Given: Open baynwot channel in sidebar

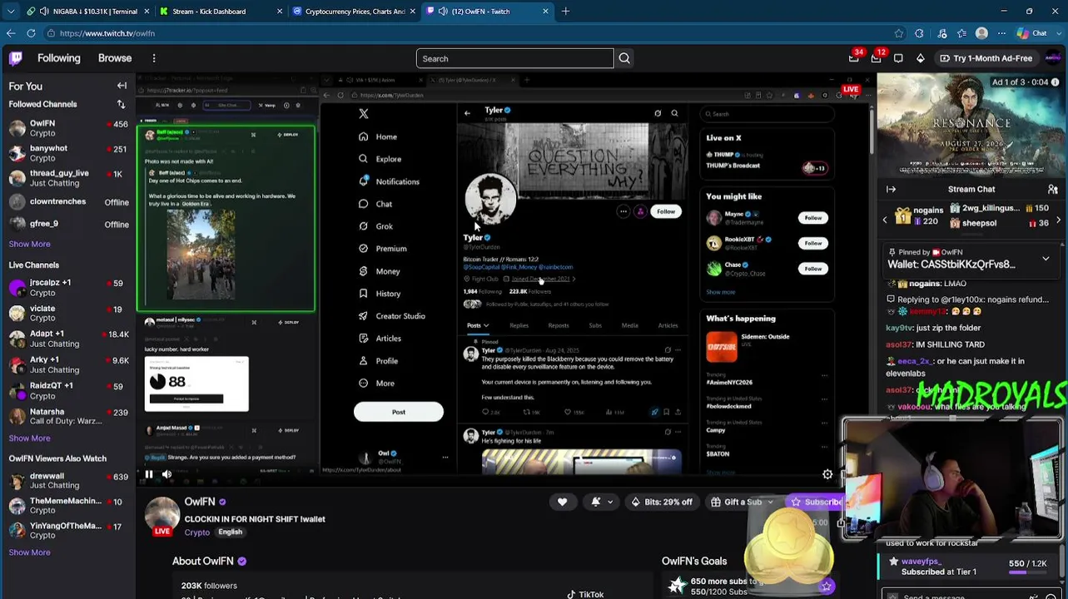Looking at the screenshot, I should click(68, 153).
